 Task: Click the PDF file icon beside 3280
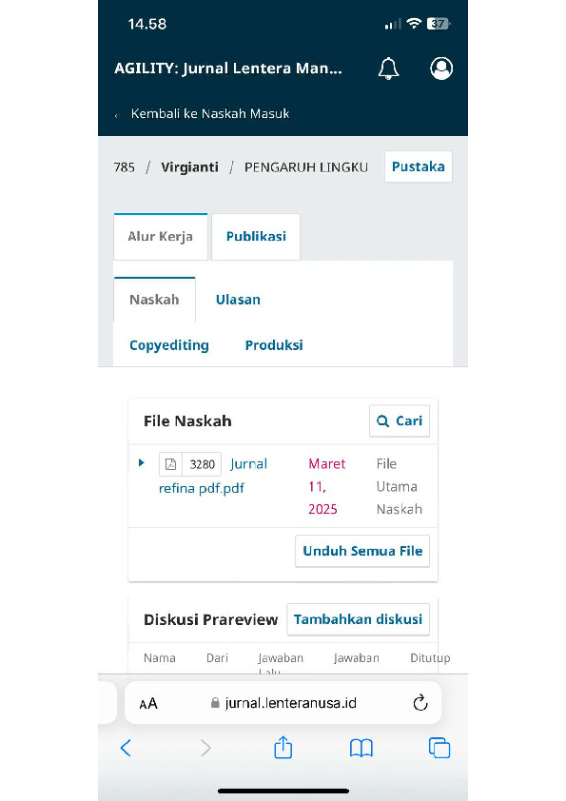pos(170,464)
